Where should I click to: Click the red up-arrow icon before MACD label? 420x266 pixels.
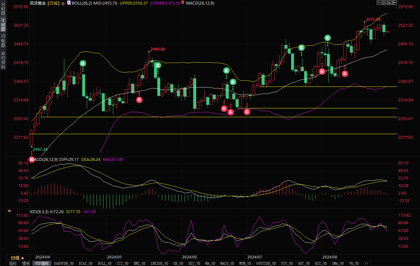pos(182,3)
